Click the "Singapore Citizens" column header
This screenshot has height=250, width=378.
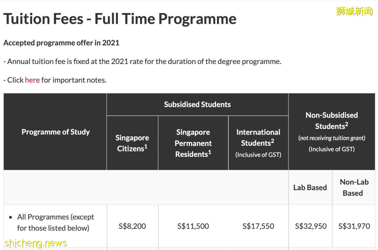132,143
